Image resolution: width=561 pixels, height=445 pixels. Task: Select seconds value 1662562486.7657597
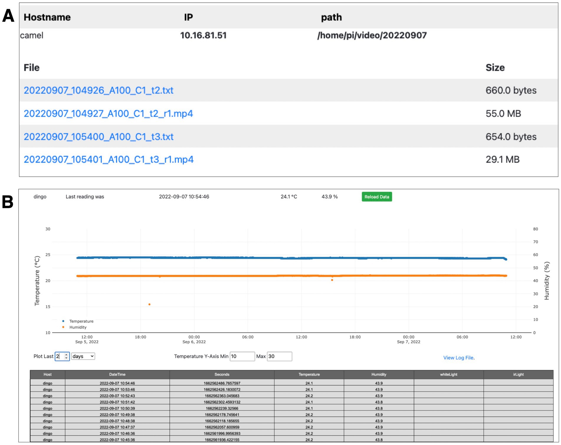(x=222, y=383)
